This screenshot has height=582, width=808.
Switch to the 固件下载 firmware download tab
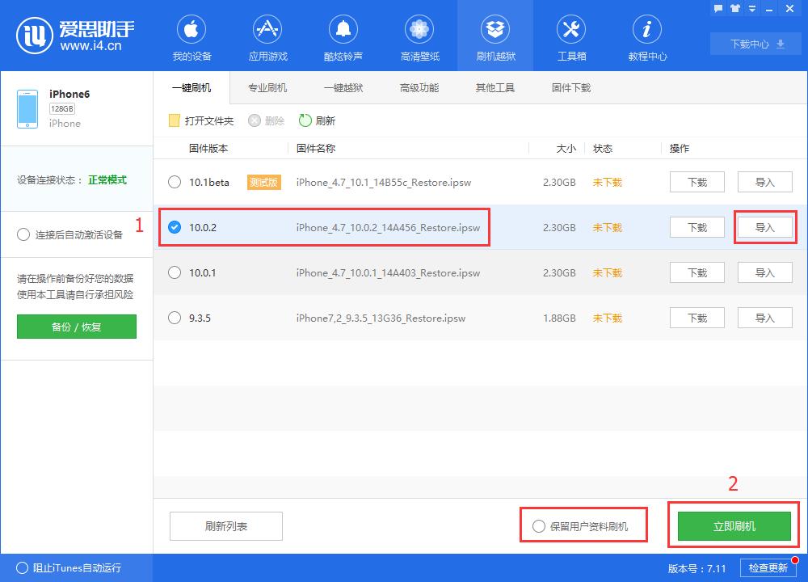point(570,87)
